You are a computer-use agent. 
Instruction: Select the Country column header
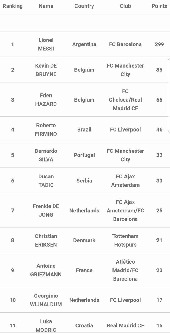pos(84,6)
